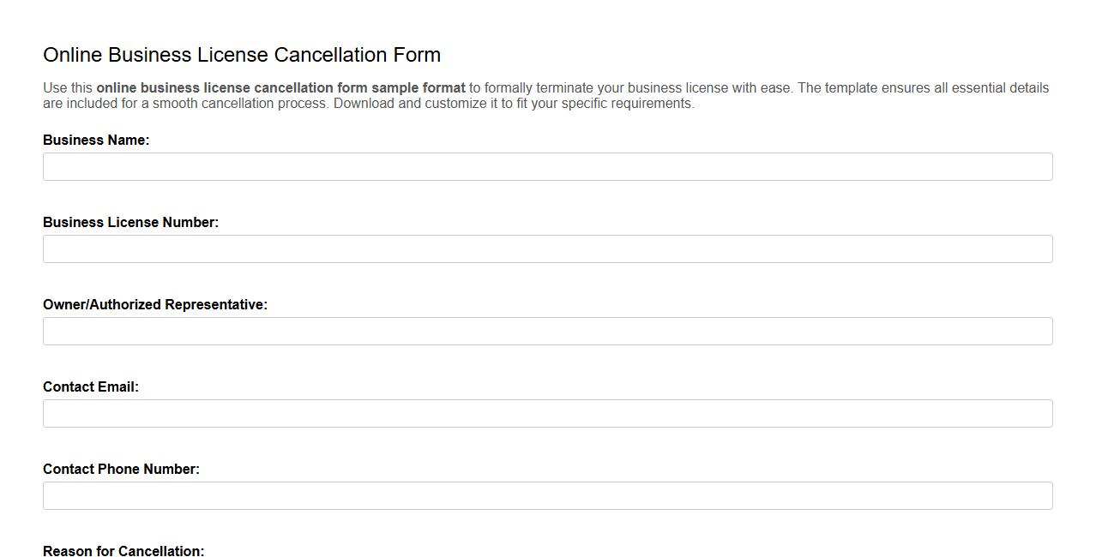
Task: Click the Owner/Authorized Representative input field
Action: coord(547,331)
